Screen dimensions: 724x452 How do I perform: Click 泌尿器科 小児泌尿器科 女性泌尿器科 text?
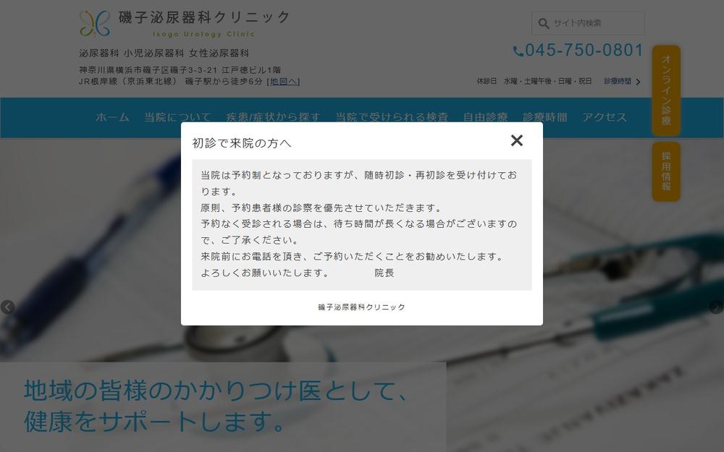164,54
